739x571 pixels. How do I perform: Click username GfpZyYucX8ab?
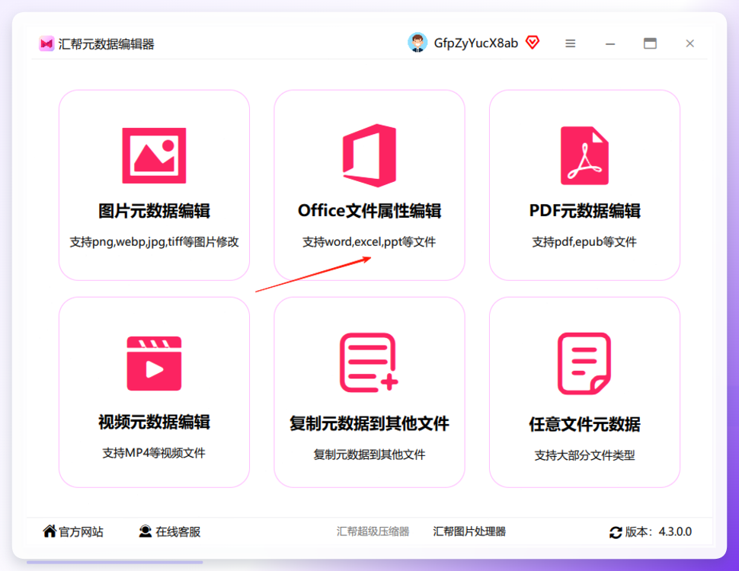pyautogui.click(x=475, y=43)
